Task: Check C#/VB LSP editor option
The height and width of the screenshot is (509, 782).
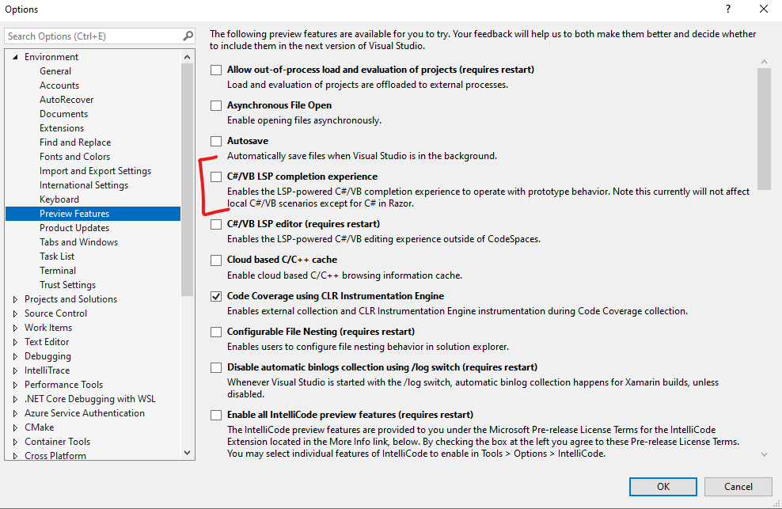Action: tap(216, 224)
